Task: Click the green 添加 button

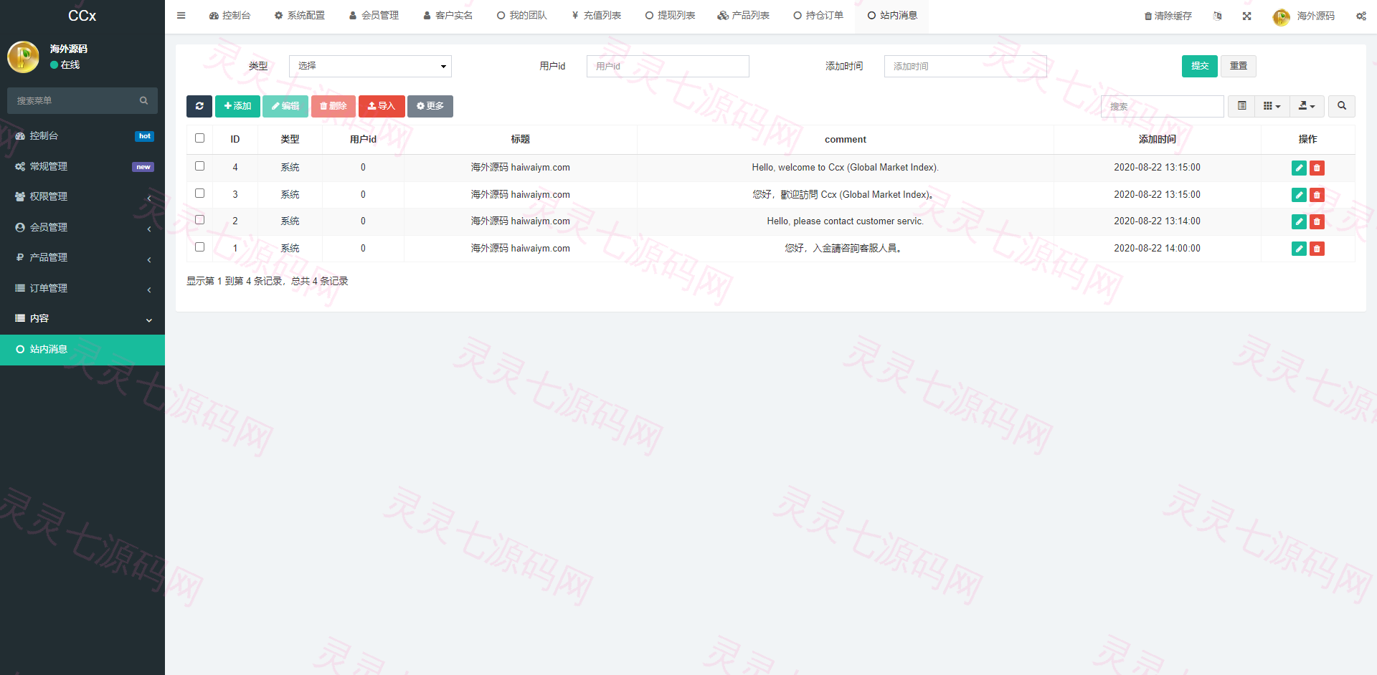Action: [237, 106]
